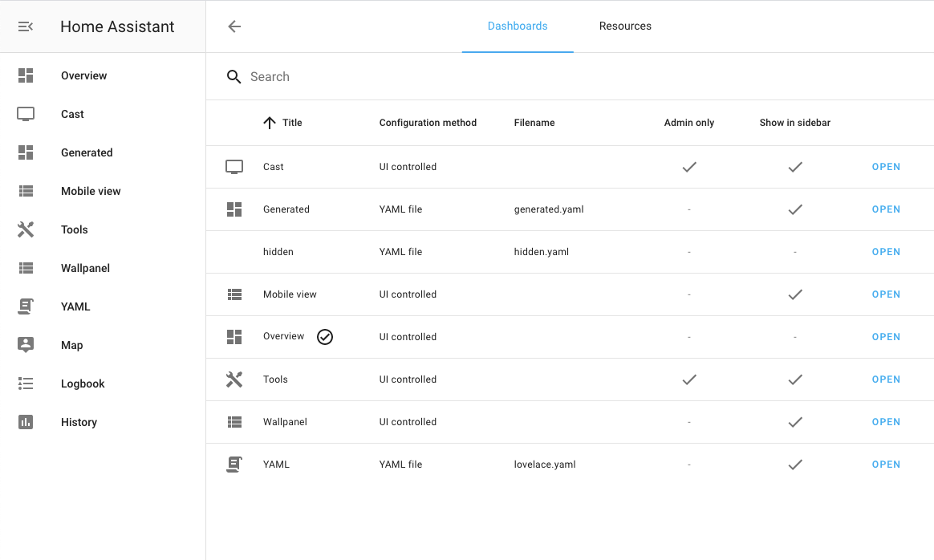Select the Tools wrench icon in sidebar
Screen dimensions: 934x560
click(26, 229)
